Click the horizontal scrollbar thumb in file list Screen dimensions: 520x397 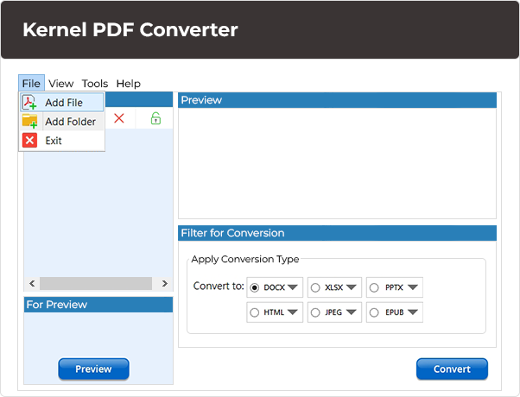[96, 284]
